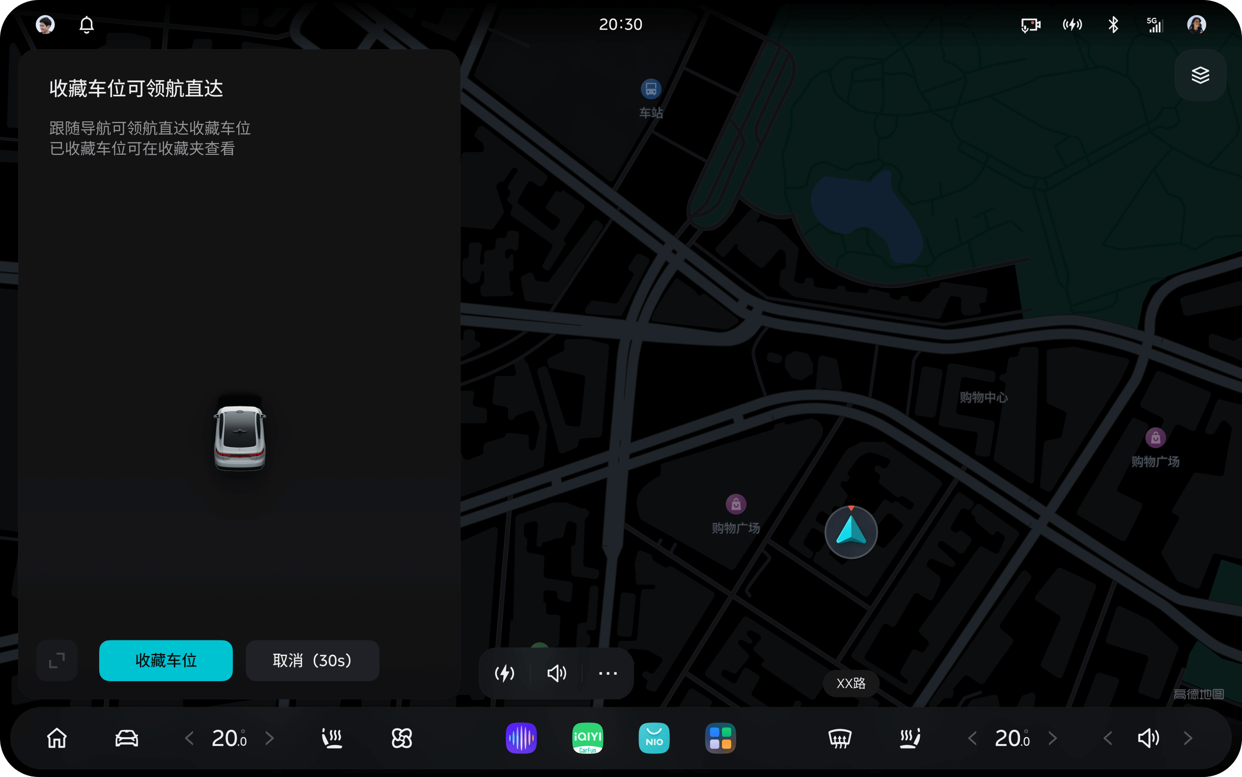
Task: Increase driver temperature with right chevron
Action: (x=270, y=738)
